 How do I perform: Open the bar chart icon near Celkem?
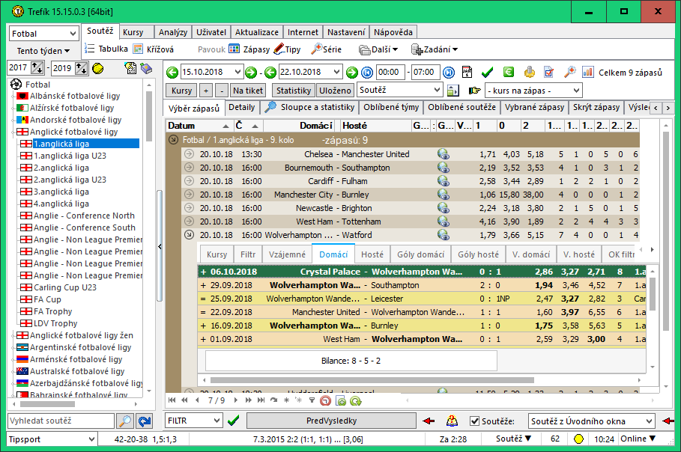[x=587, y=72]
